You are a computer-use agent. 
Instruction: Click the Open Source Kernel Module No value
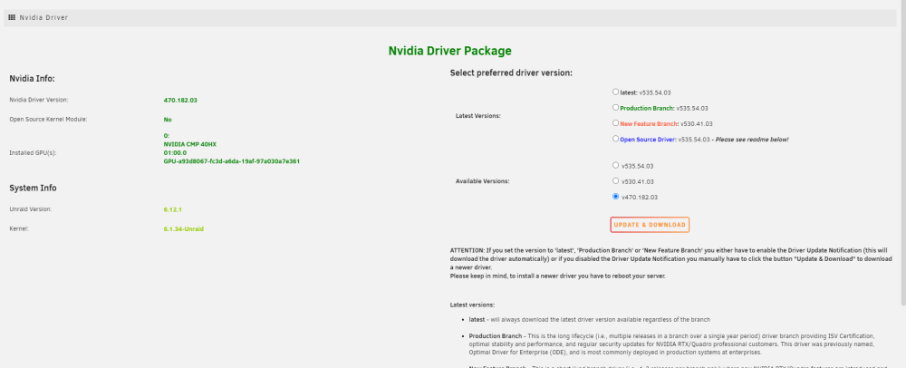click(x=168, y=120)
